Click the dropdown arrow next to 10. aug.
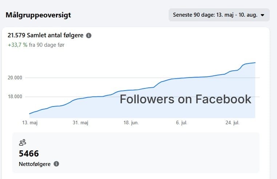The width and height of the screenshot is (277, 179). (x=262, y=15)
